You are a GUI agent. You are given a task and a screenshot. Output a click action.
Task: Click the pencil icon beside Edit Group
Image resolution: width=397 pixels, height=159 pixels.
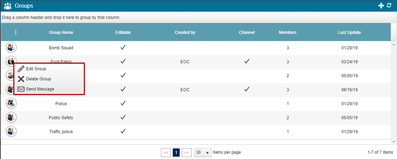coord(21,69)
